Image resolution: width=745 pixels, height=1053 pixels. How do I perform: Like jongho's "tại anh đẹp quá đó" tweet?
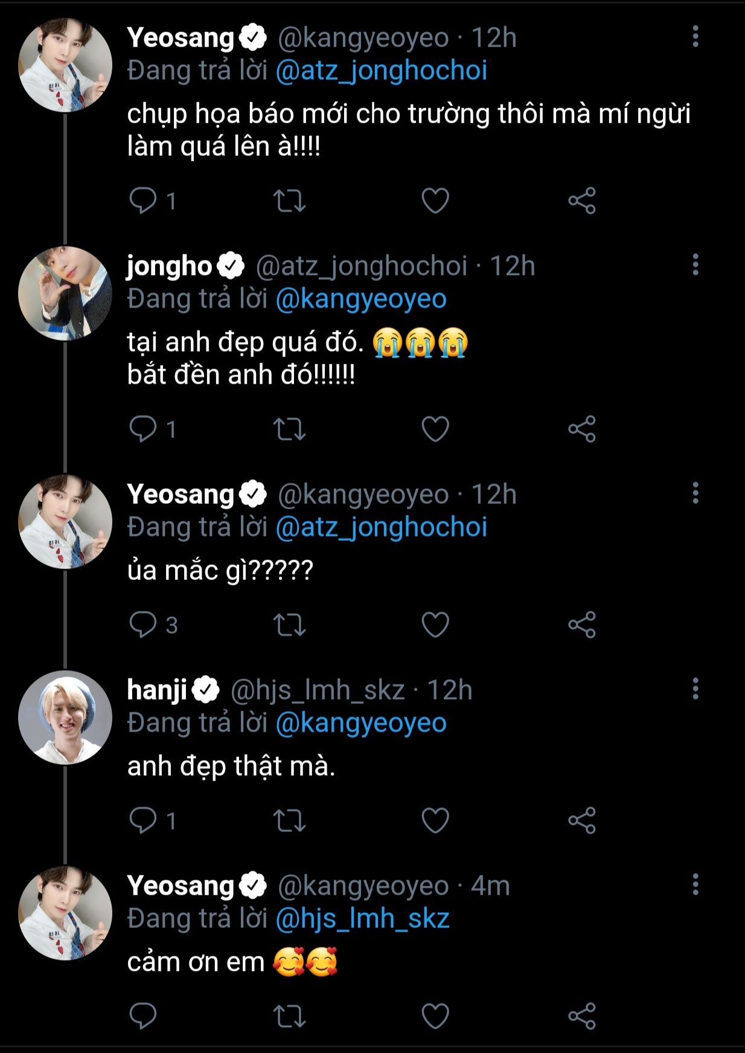point(435,430)
